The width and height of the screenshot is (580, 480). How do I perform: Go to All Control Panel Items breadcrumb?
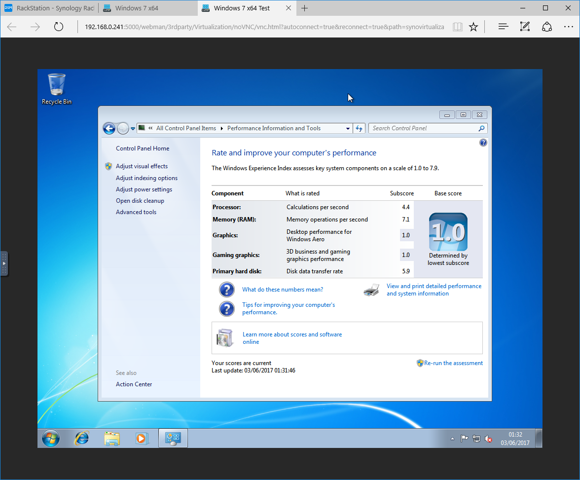(x=186, y=128)
